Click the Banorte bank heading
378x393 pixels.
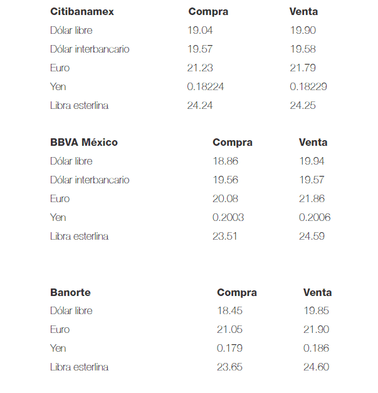[70, 292]
